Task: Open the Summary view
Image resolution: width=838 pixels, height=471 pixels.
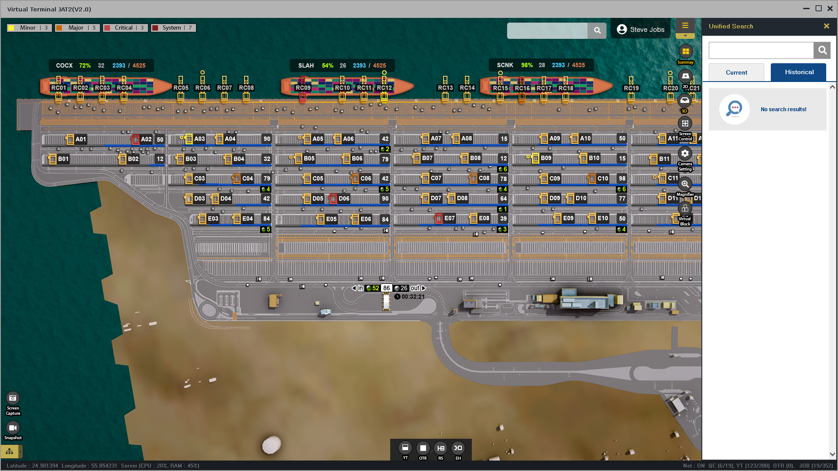Action: tap(685, 52)
